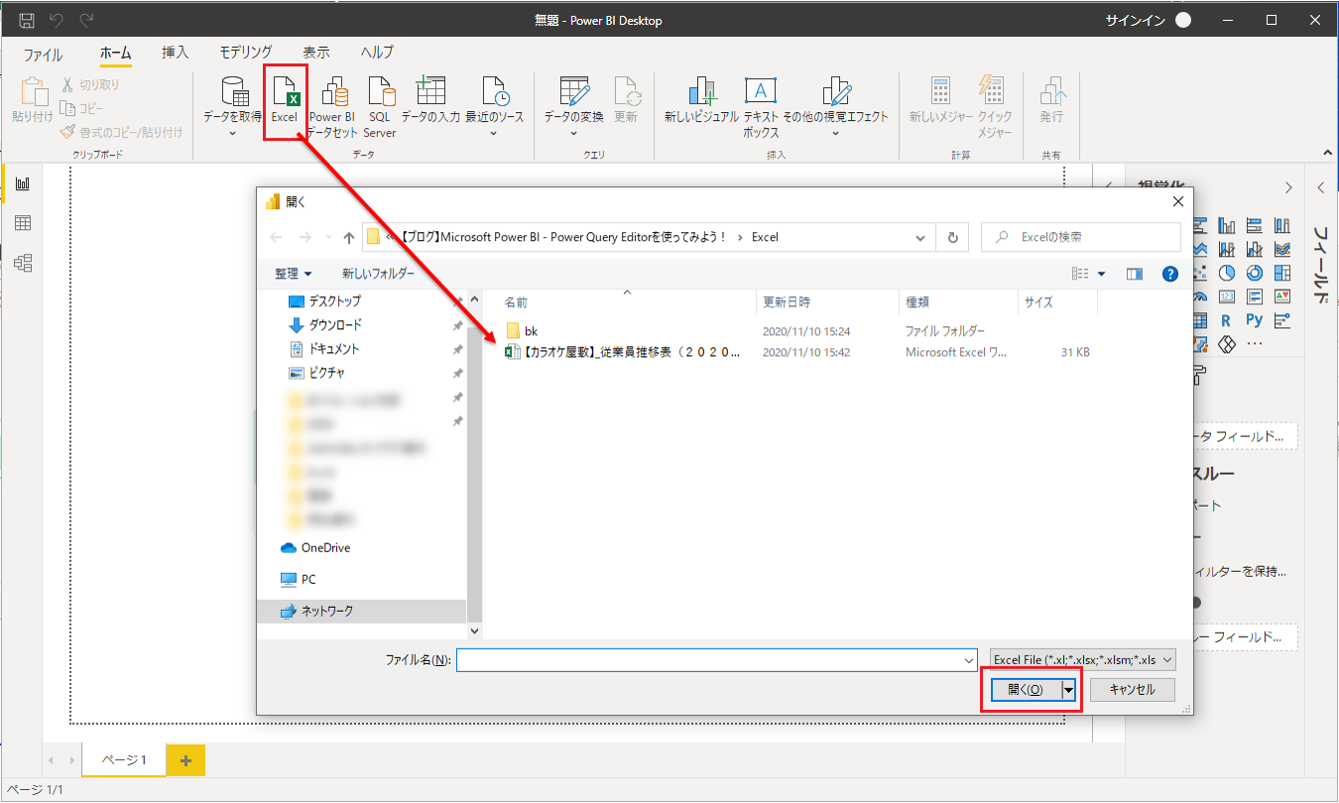Open the 表示 ribbon tab
Image resolution: width=1339 pixels, height=803 pixels.
(x=316, y=53)
